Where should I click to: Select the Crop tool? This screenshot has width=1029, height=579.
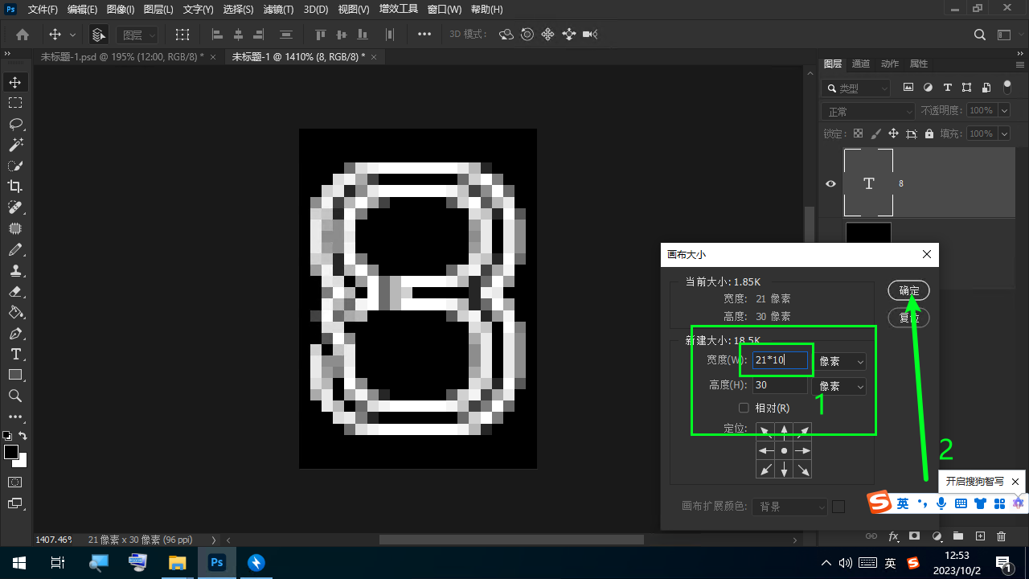click(x=15, y=187)
